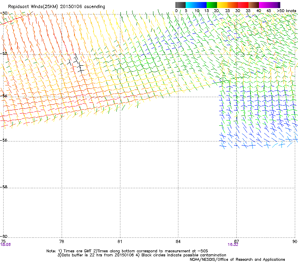Click the legend label '25'
The width and height of the screenshot is (298, 262).
tap(228, 11)
